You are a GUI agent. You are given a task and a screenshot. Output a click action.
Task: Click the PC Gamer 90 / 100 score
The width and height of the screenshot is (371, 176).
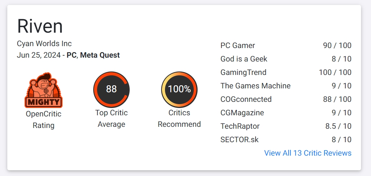coord(337,45)
